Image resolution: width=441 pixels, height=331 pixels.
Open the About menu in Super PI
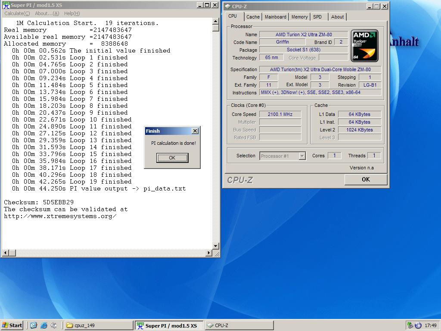click(47, 13)
